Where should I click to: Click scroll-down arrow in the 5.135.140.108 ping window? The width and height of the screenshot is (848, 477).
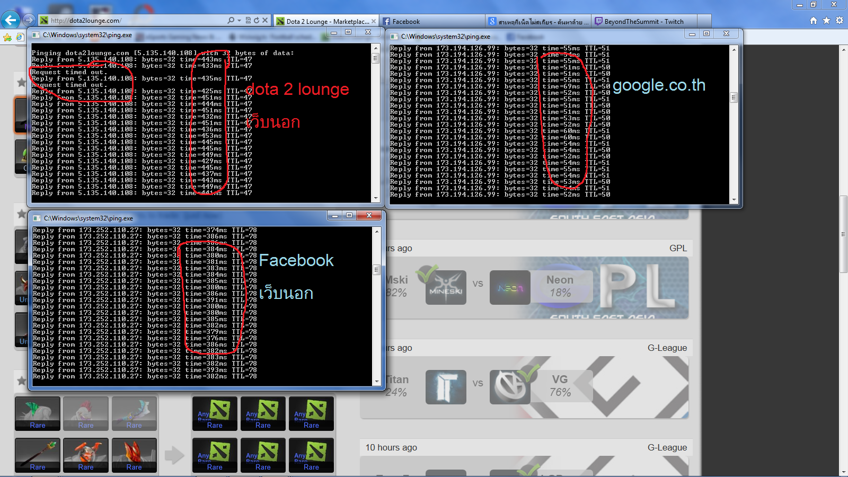click(376, 198)
